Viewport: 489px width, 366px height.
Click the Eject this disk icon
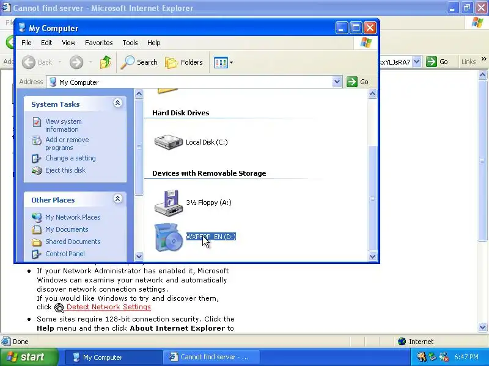37,171
